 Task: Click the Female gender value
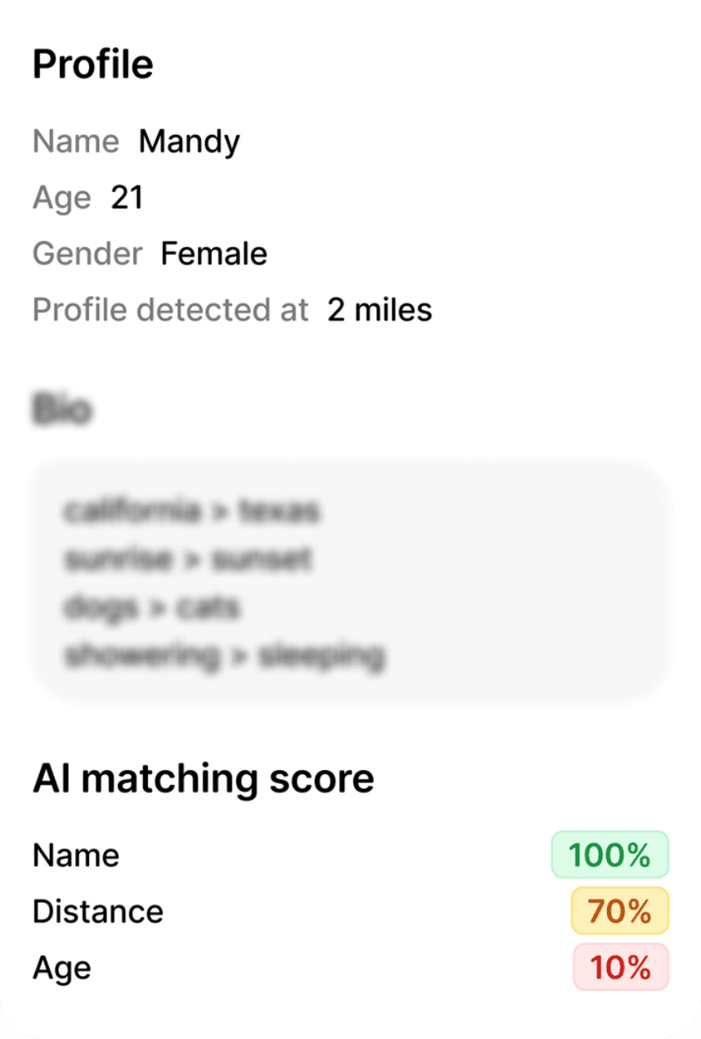click(x=213, y=254)
